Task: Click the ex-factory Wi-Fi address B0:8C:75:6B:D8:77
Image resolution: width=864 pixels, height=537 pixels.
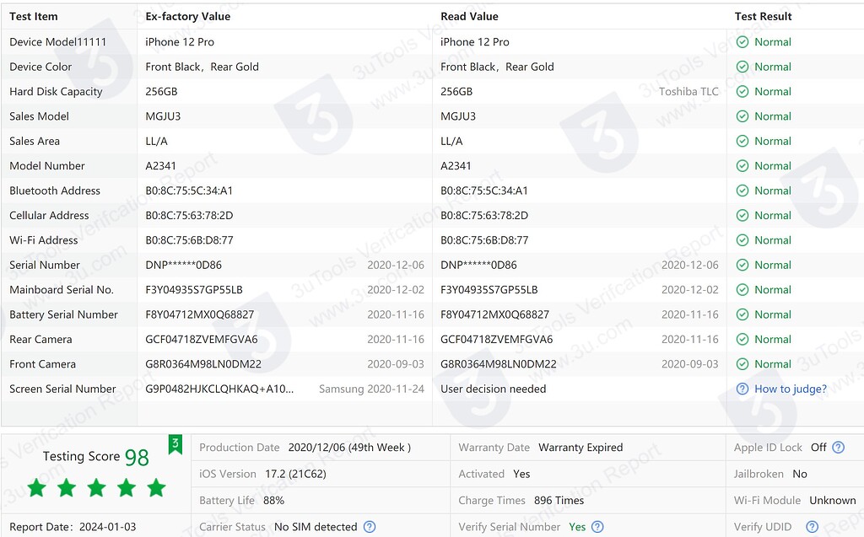Action: point(190,240)
